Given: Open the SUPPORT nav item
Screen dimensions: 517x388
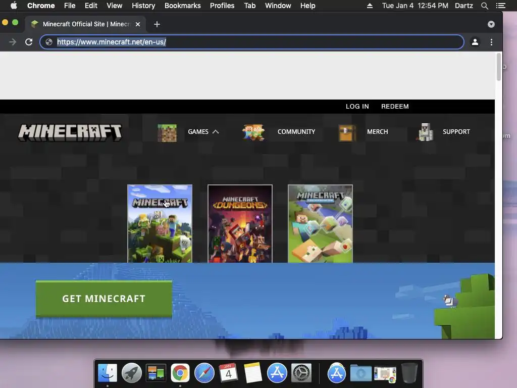Looking at the screenshot, I should point(456,132).
